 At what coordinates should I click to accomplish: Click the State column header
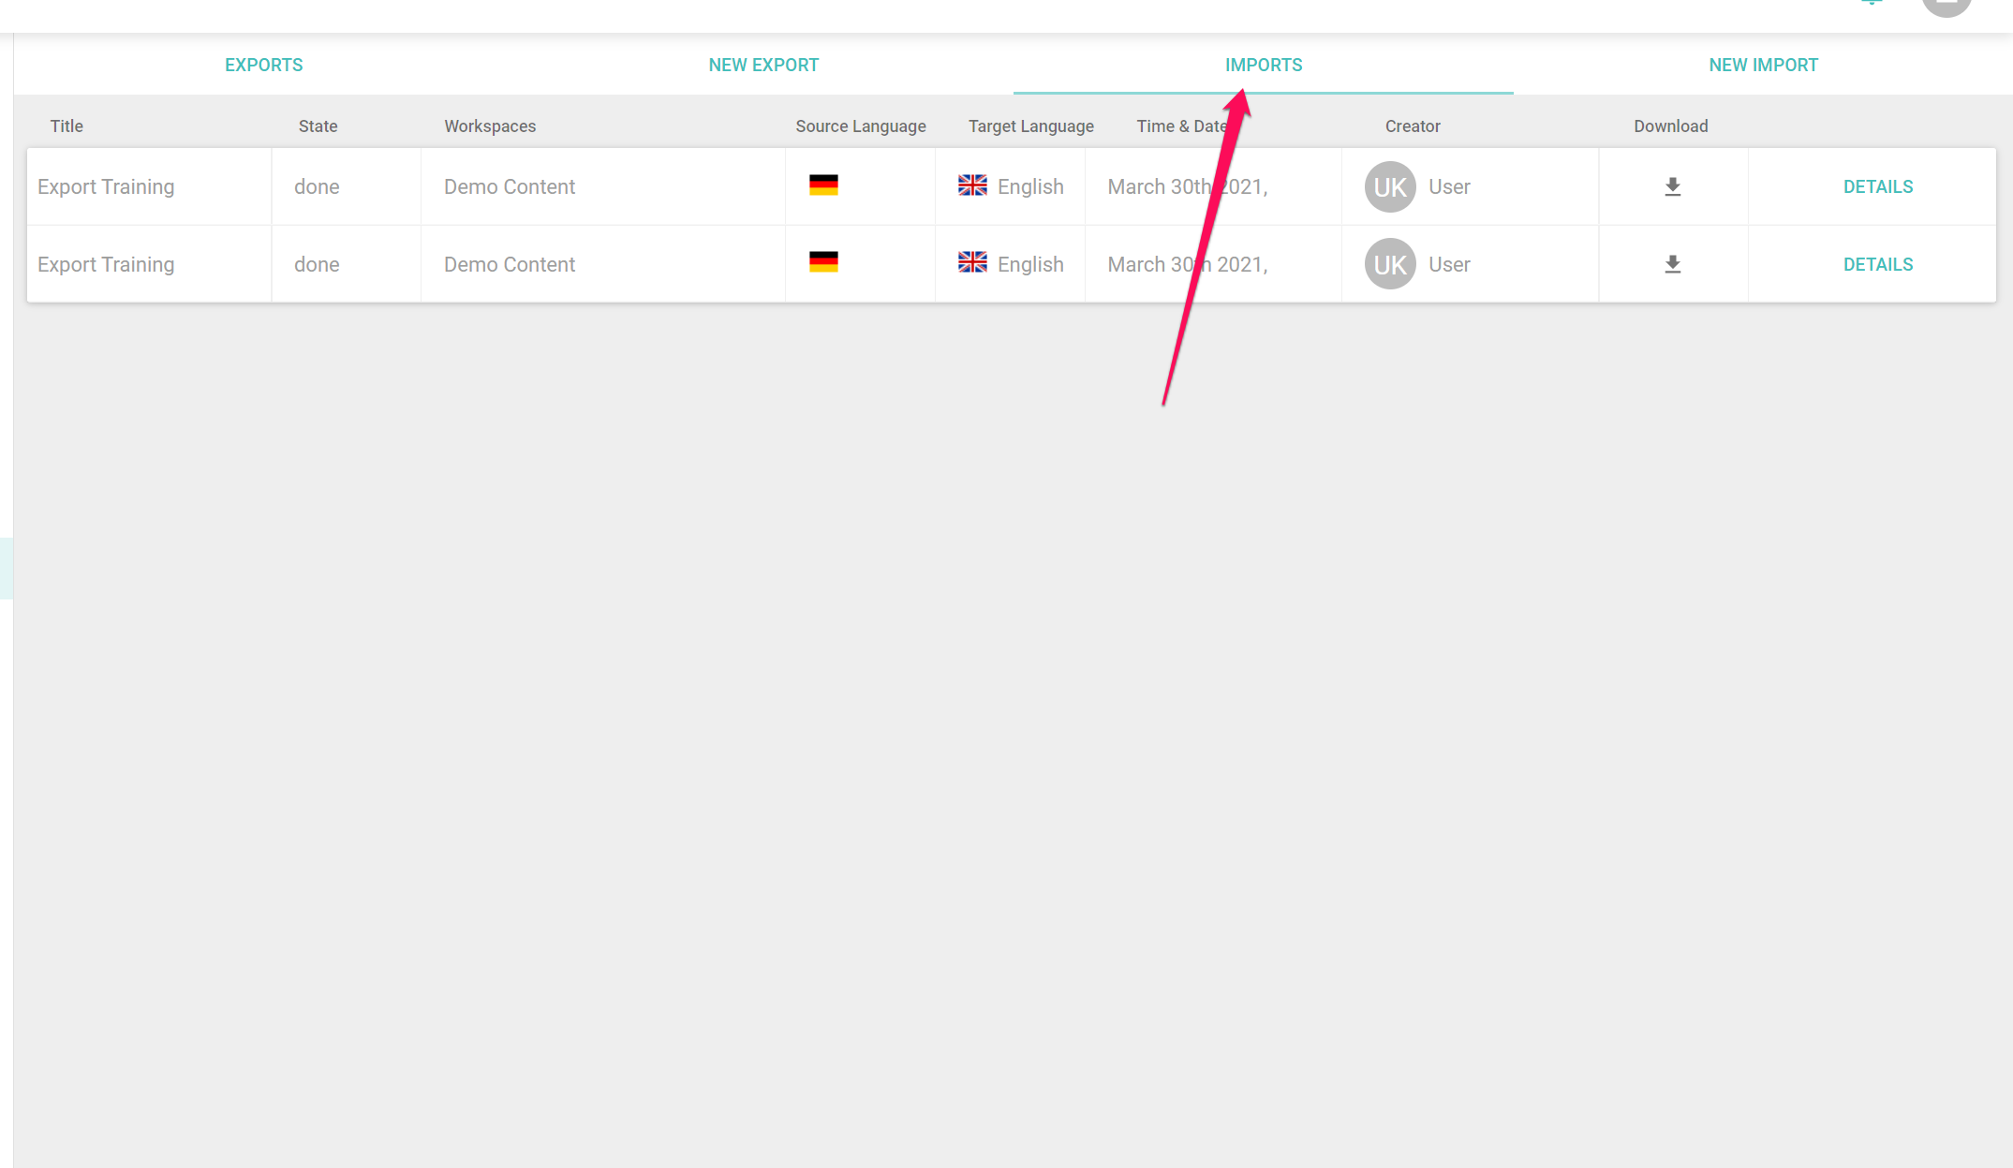point(318,126)
